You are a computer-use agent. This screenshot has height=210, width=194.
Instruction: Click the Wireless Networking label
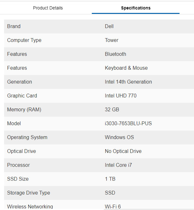coord(30,207)
